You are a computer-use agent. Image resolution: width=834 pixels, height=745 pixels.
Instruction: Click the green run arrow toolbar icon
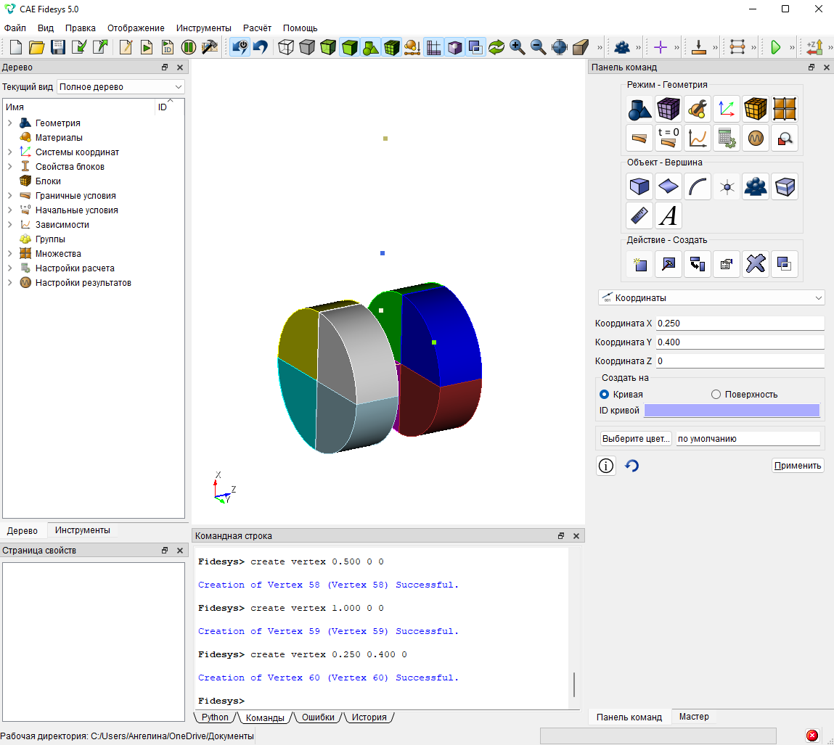[775, 47]
